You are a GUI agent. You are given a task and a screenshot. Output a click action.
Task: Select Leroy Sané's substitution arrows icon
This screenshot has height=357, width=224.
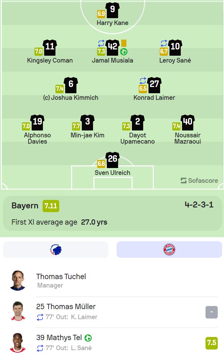click(164, 43)
